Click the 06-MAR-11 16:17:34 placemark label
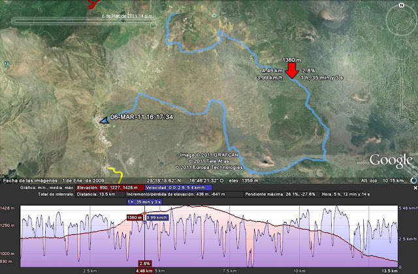The image size is (418, 274). click(x=142, y=117)
